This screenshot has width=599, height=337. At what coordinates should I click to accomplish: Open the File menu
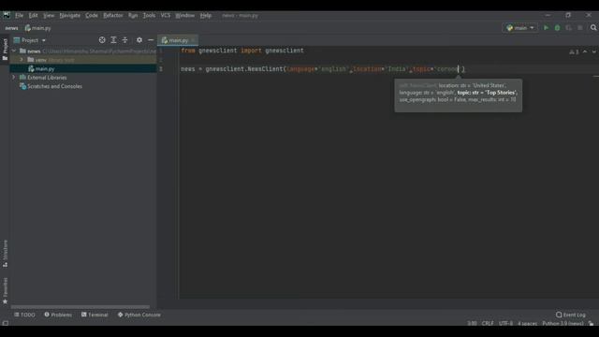tap(19, 15)
